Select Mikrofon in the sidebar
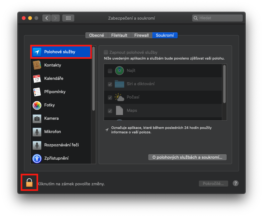 [61, 132]
